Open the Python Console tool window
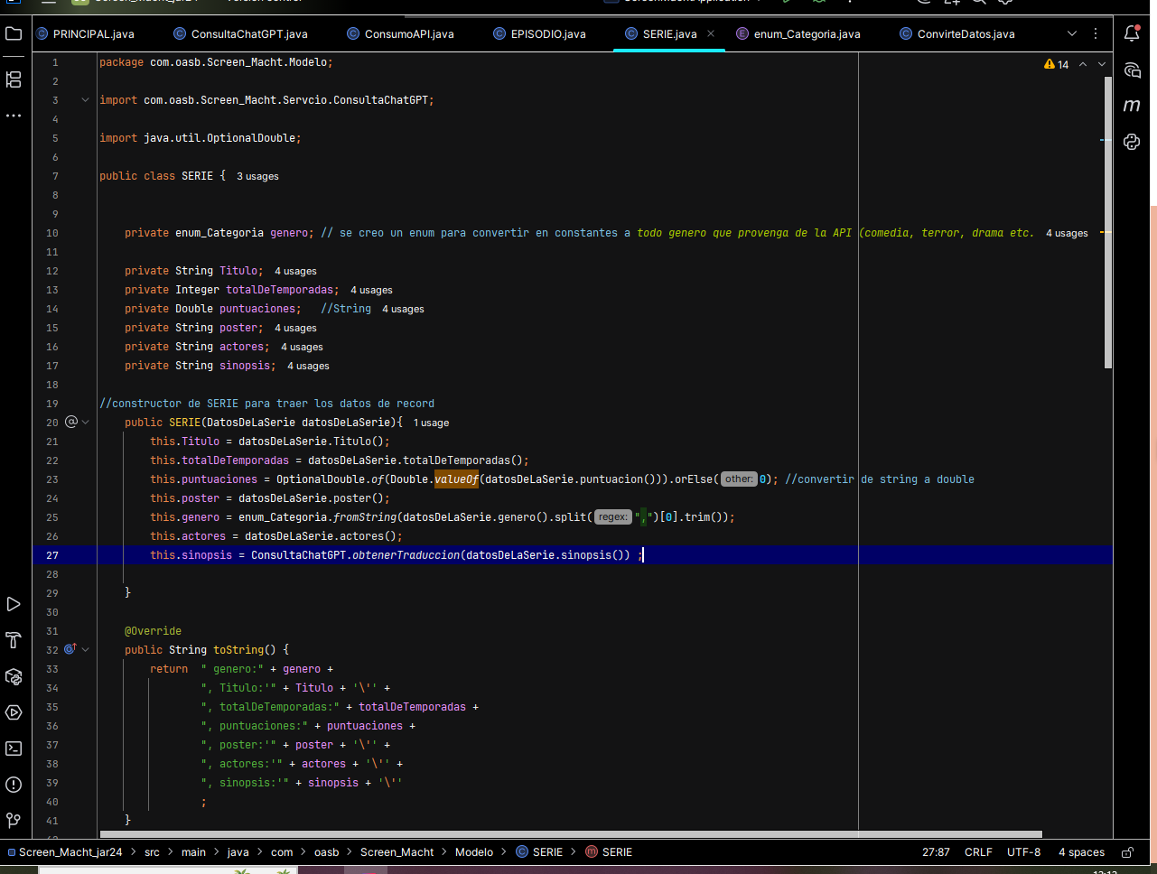This screenshot has width=1157, height=874. click(1132, 142)
